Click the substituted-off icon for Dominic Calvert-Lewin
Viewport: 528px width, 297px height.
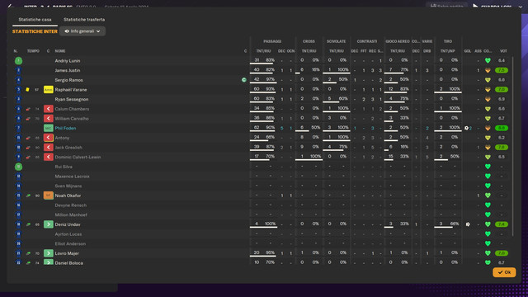click(49, 157)
